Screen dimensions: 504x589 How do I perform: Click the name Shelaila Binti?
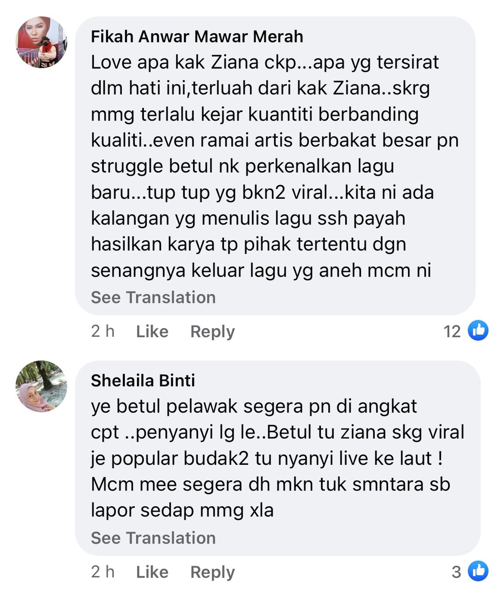[x=143, y=380]
